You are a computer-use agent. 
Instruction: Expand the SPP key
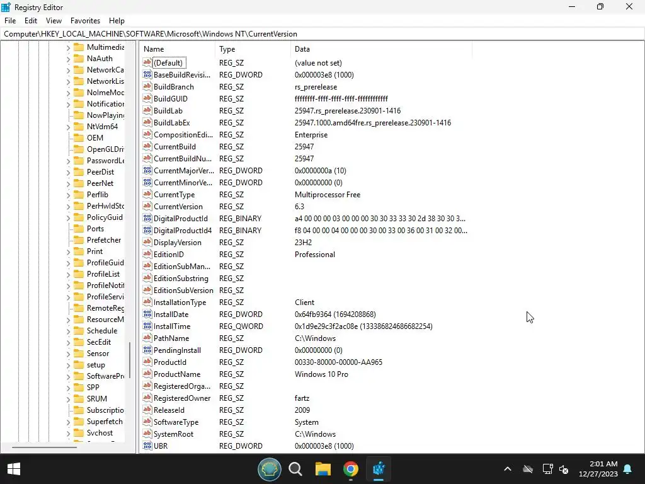[68, 388]
